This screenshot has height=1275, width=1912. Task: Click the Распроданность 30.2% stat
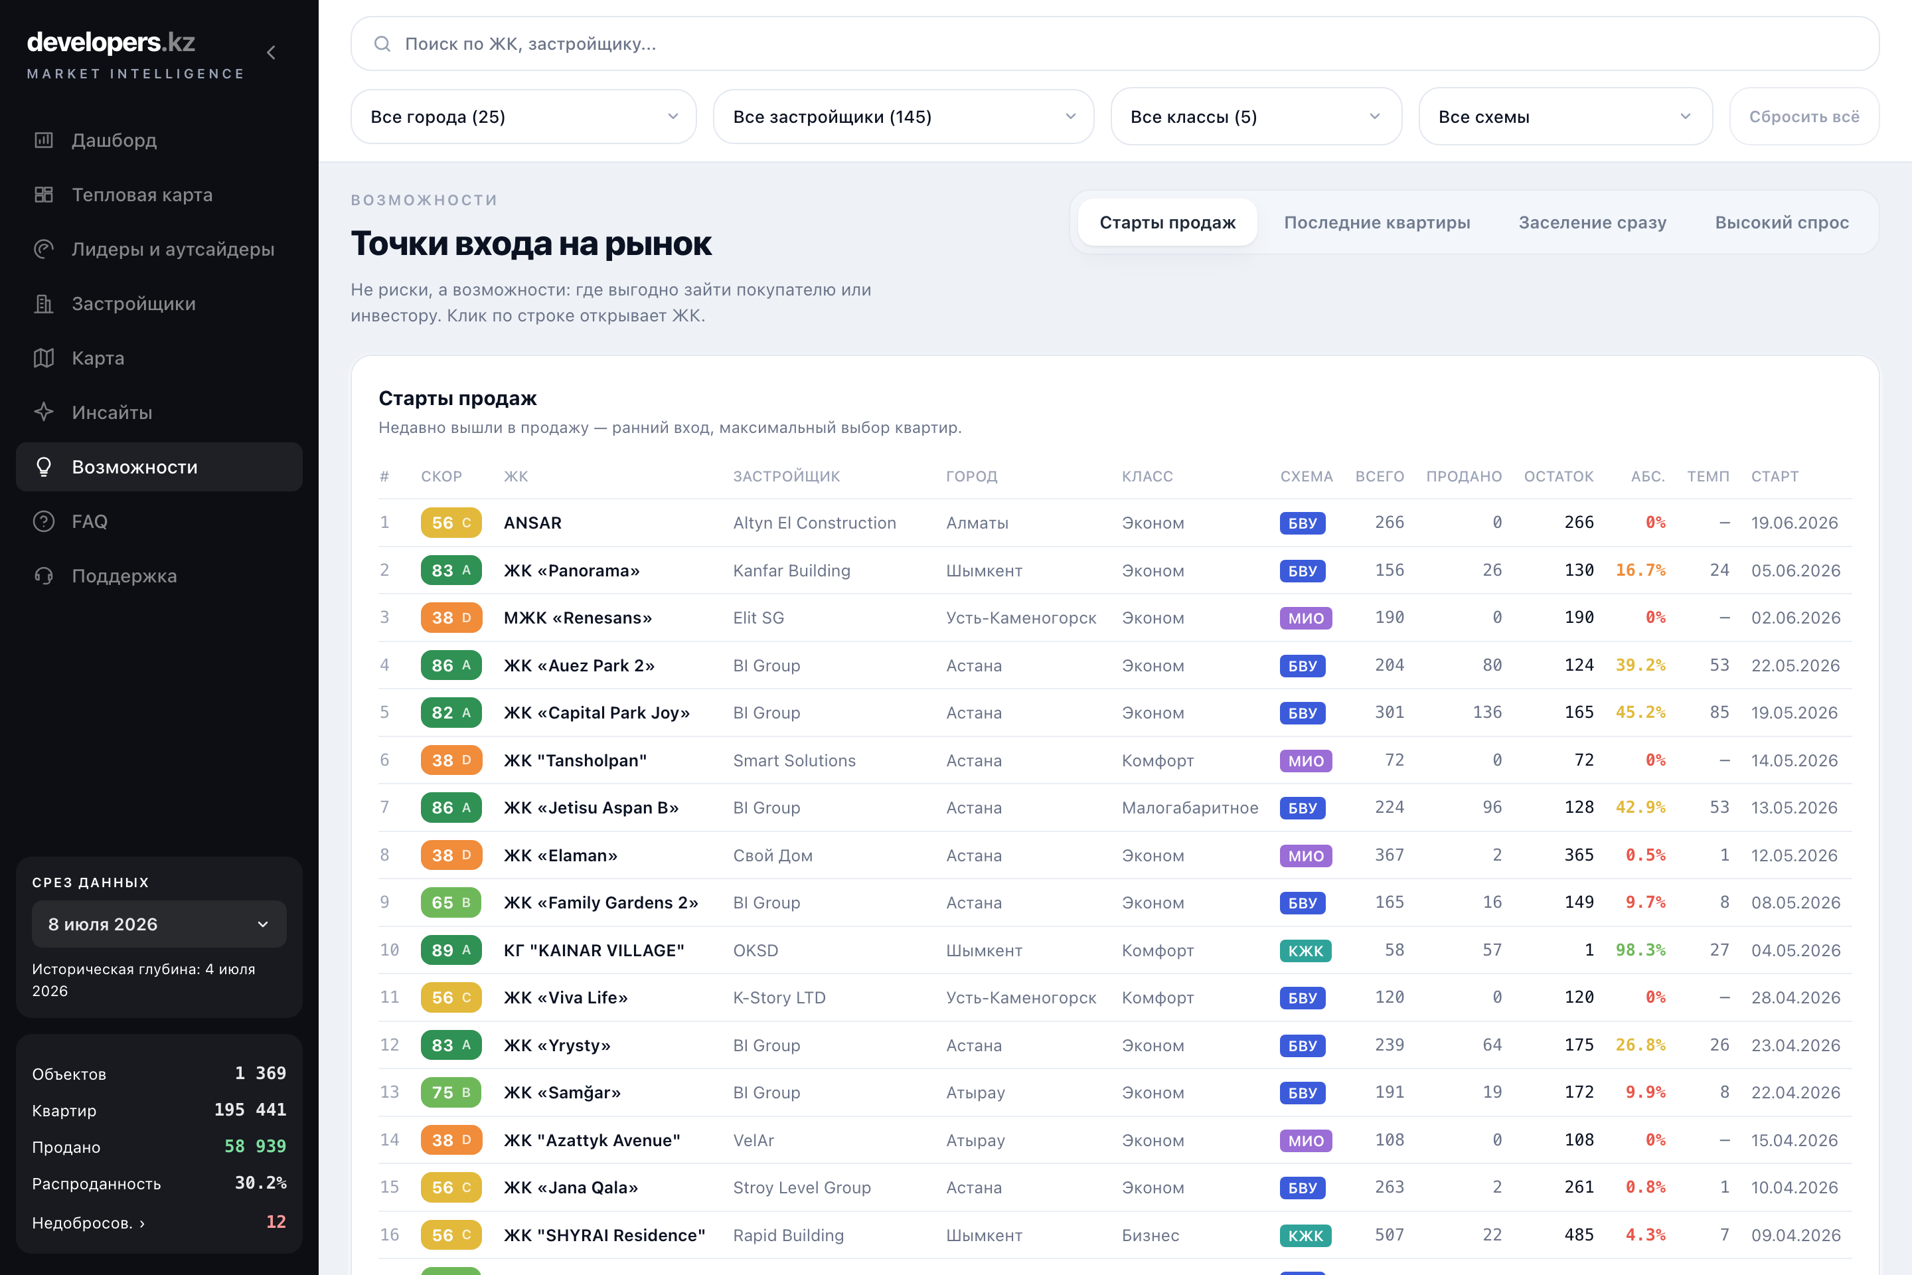click(159, 1183)
